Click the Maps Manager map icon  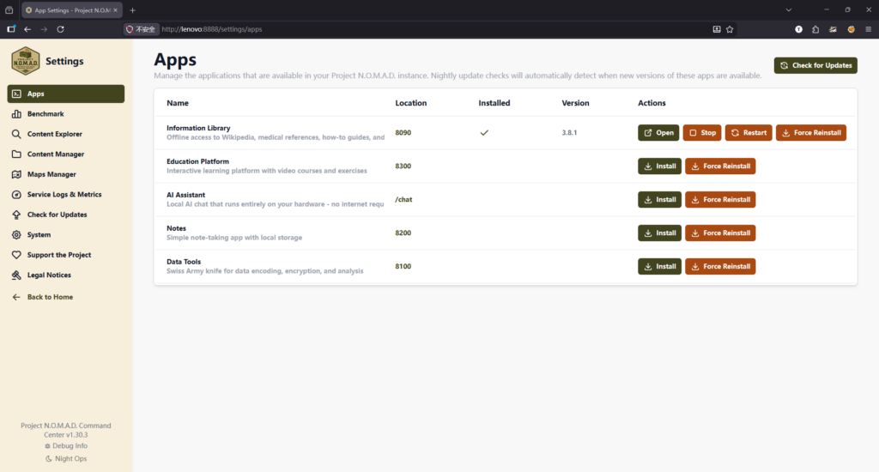(x=17, y=174)
